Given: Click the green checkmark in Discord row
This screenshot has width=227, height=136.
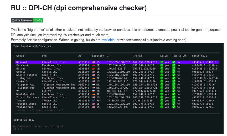Looking at the screenshot, I should pos(174,62).
